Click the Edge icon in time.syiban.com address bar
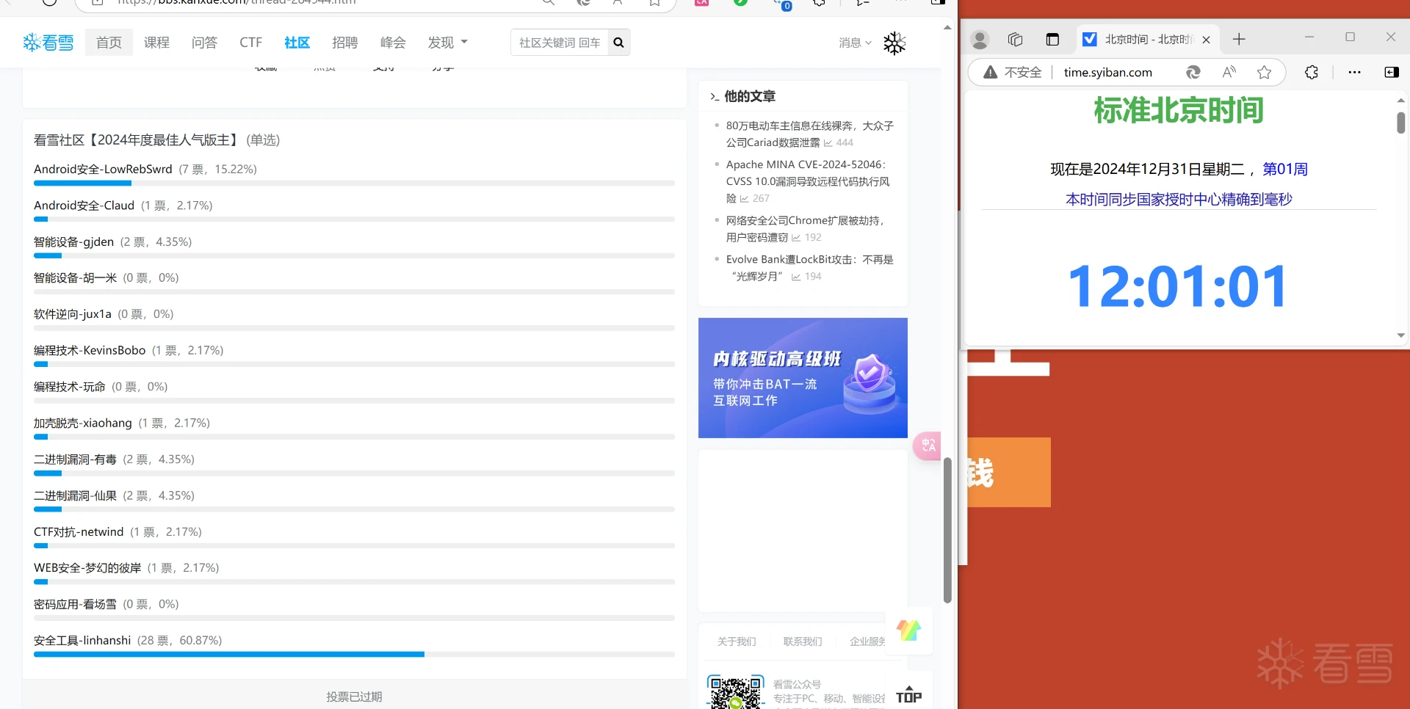 [x=1193, y=72]
